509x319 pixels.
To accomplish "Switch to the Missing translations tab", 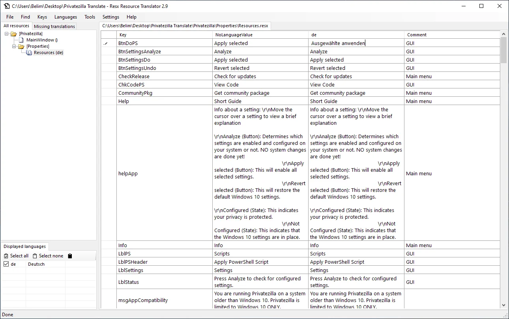I will pos(54,26).
